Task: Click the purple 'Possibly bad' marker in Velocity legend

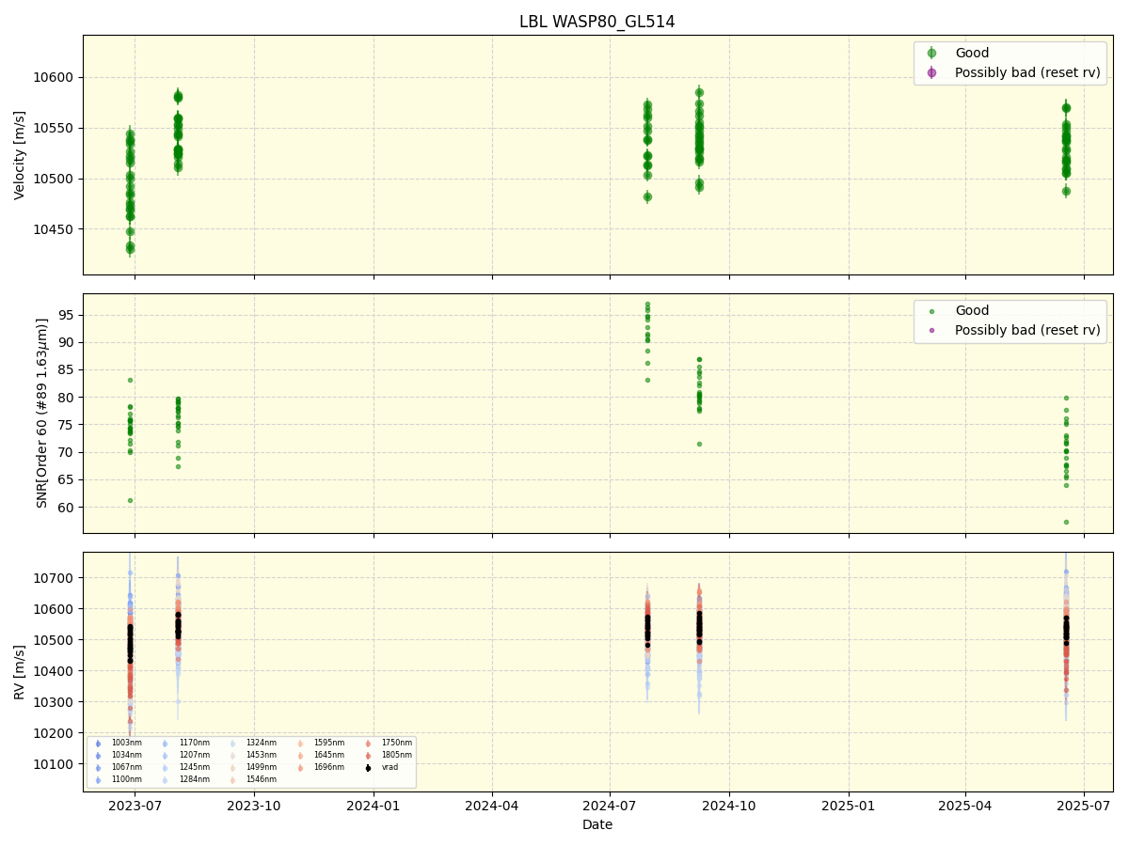Action: click(931, 72)
